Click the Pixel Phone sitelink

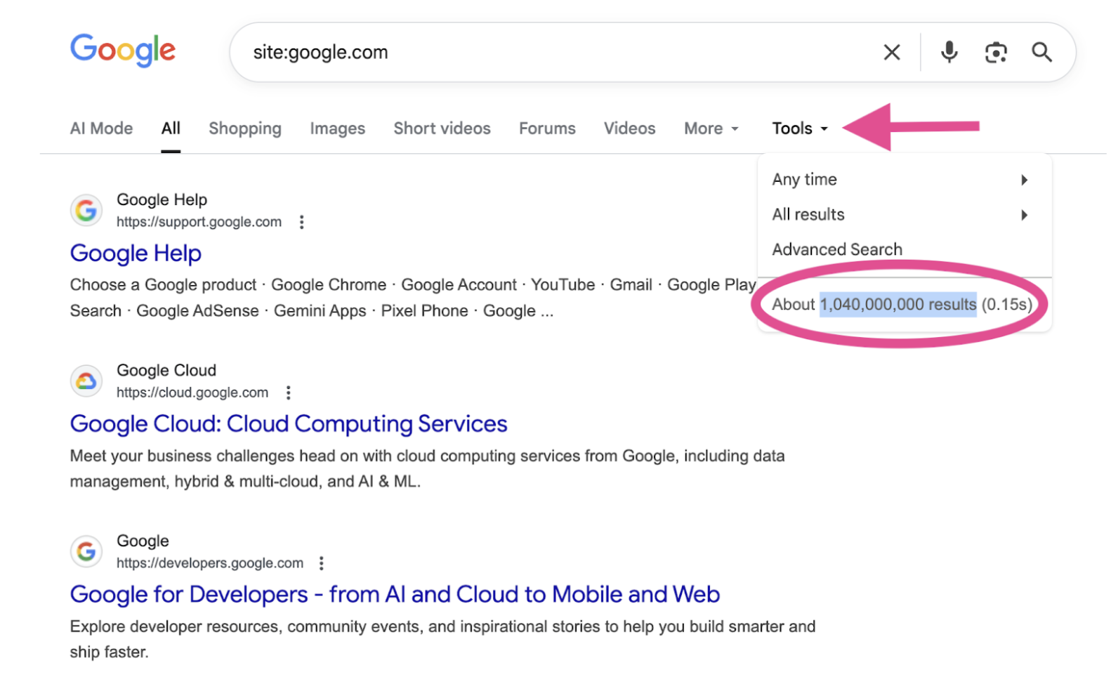[424, 311]
